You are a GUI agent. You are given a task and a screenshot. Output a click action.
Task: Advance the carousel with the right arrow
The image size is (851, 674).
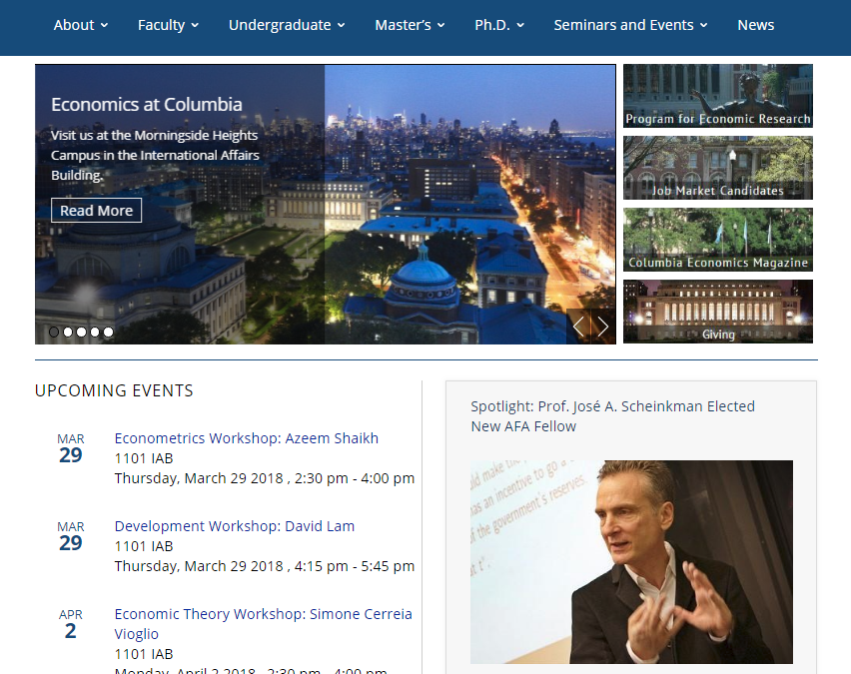pyautogui.click(x=603, y=327)
